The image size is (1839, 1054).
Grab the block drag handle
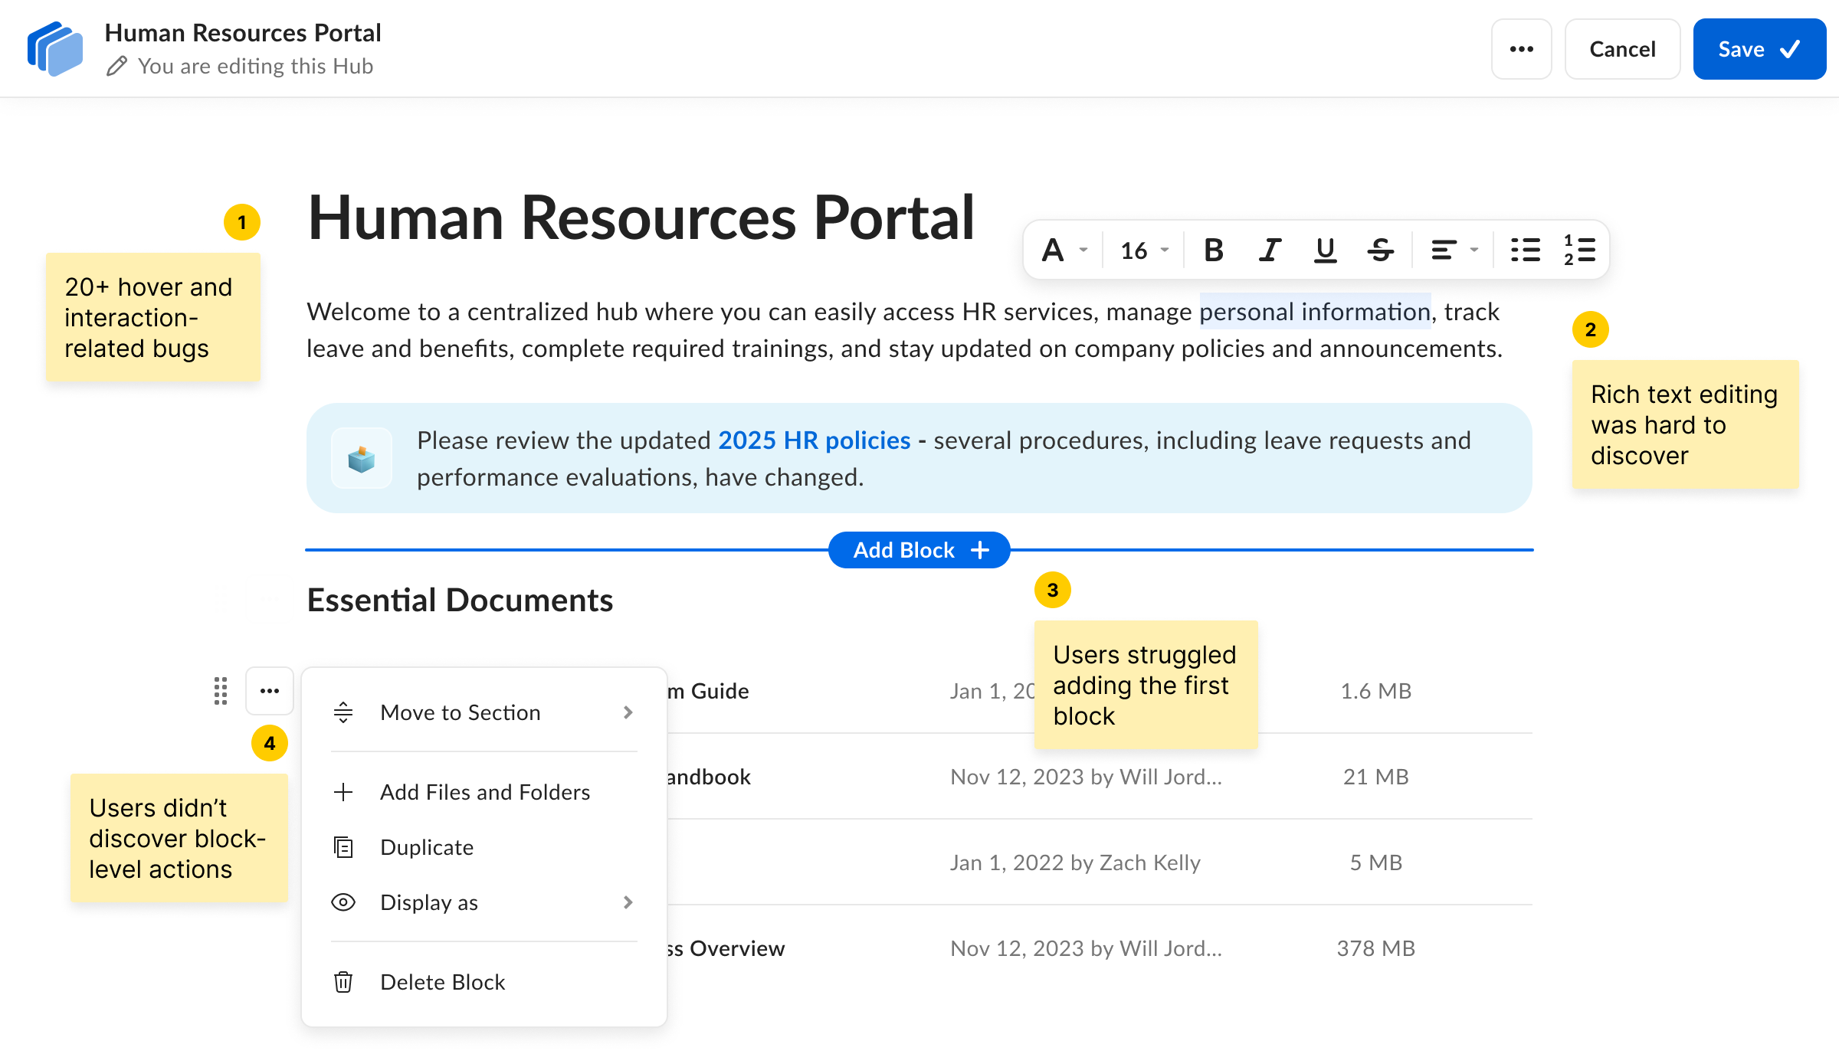221,691
